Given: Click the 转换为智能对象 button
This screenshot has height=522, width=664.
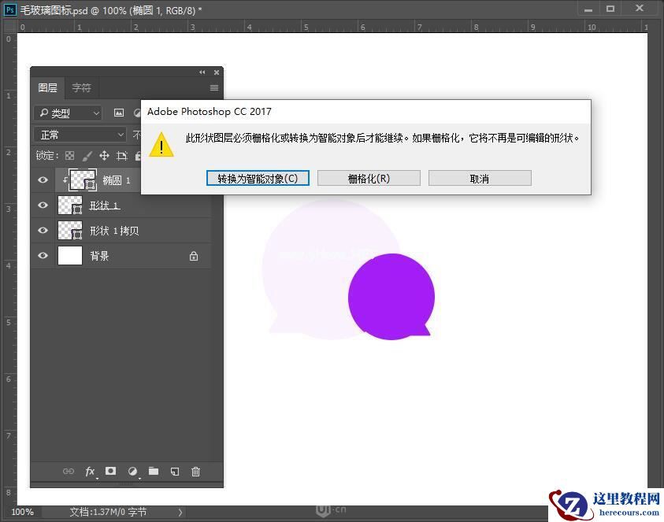Looking at the screenshot, I should [258, 178].
